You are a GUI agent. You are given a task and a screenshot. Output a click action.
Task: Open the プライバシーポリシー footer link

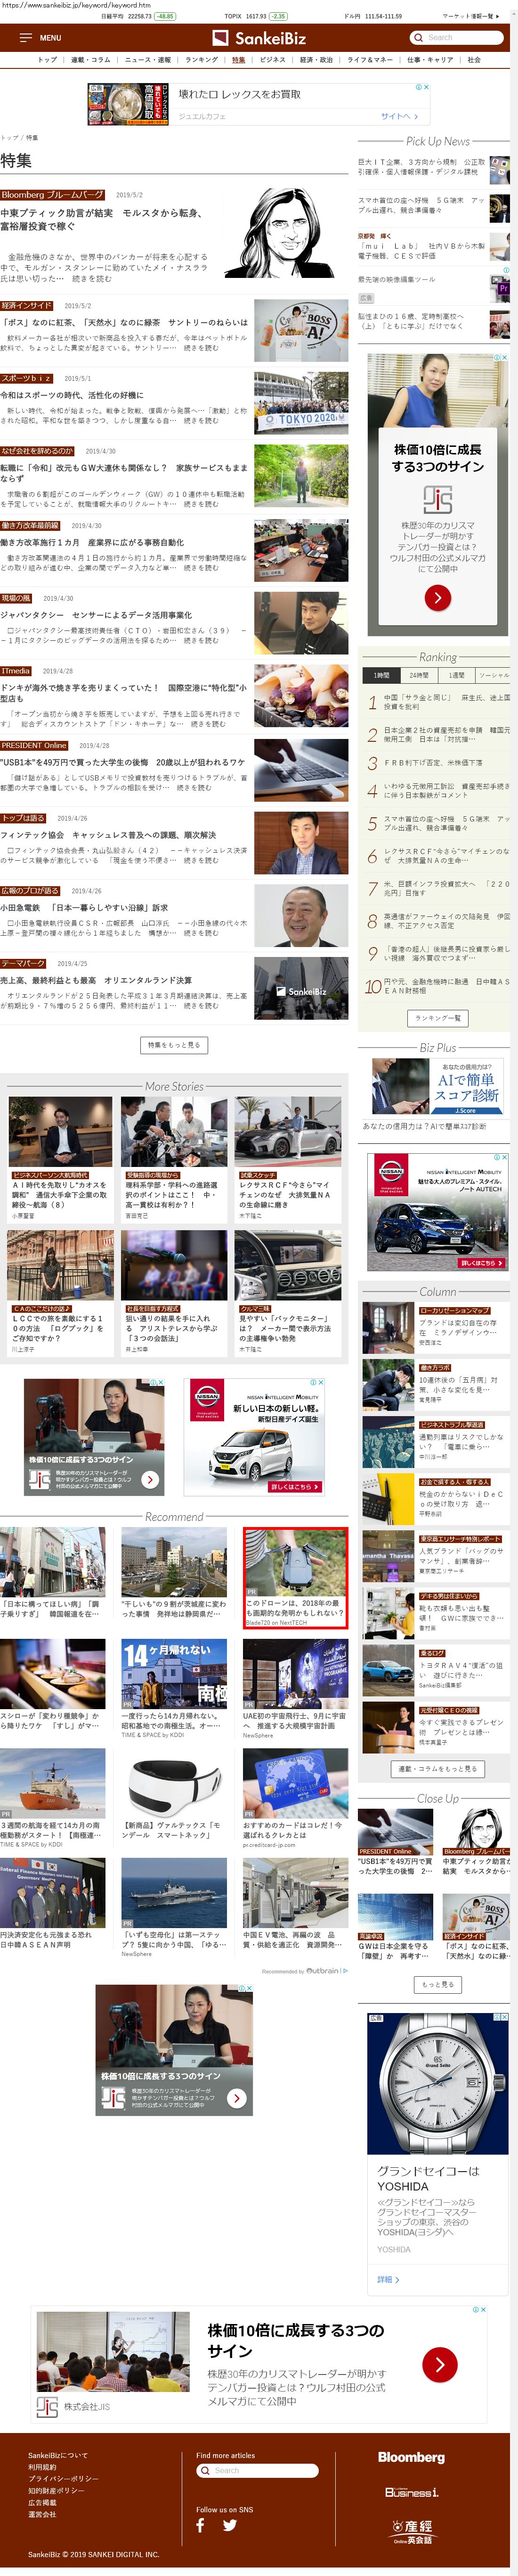point(63,2479)
